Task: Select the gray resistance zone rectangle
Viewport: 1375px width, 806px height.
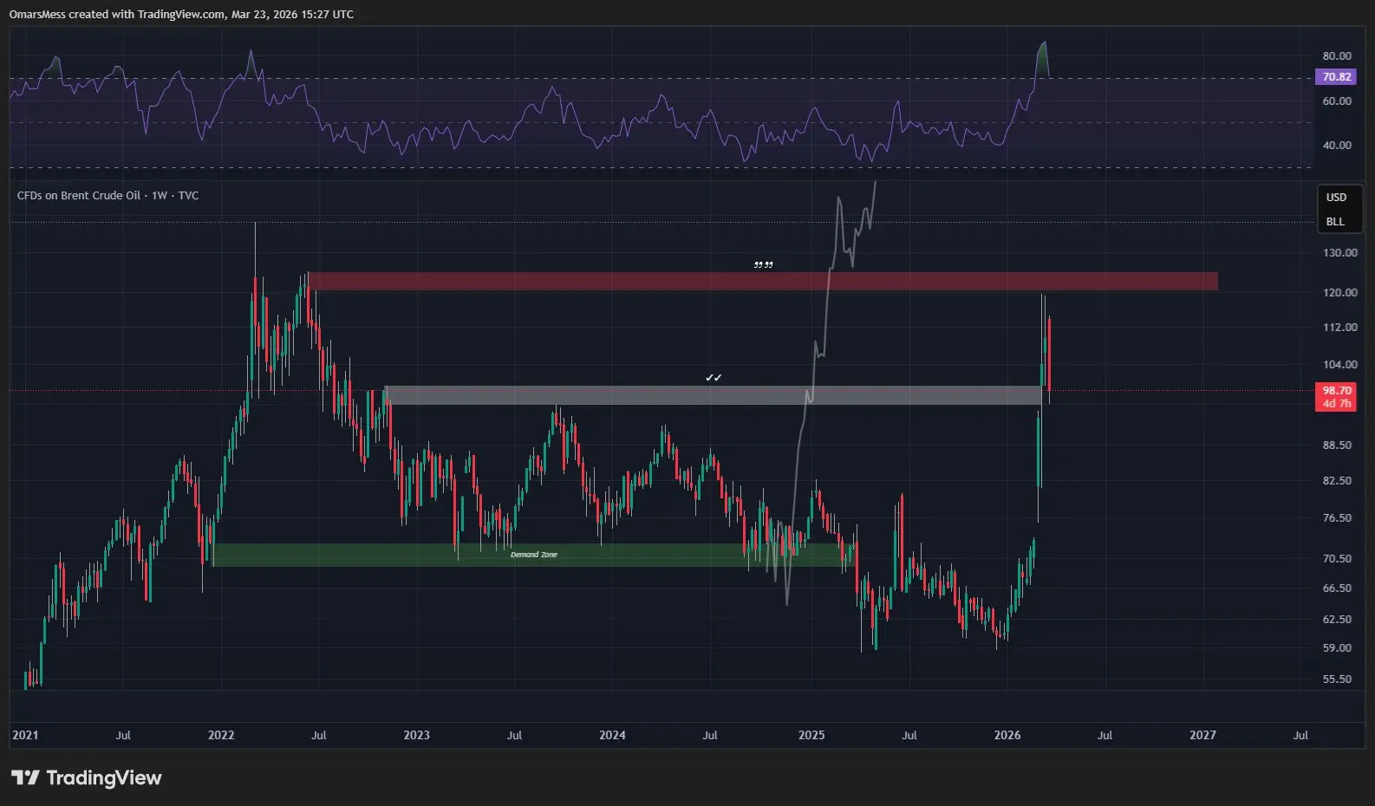Action: click(713, 395)
